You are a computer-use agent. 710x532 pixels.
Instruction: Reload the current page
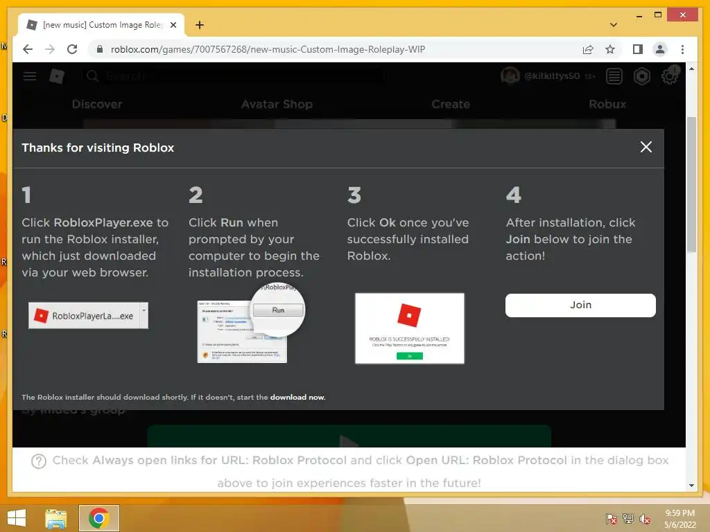[x=72, y=49]
